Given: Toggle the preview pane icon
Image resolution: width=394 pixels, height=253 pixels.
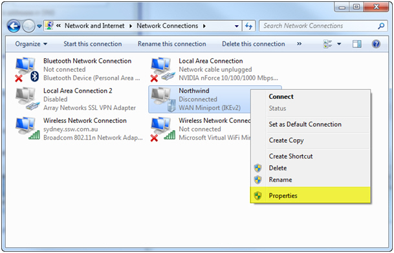Looking at the screenshot, I should point(357,44).
